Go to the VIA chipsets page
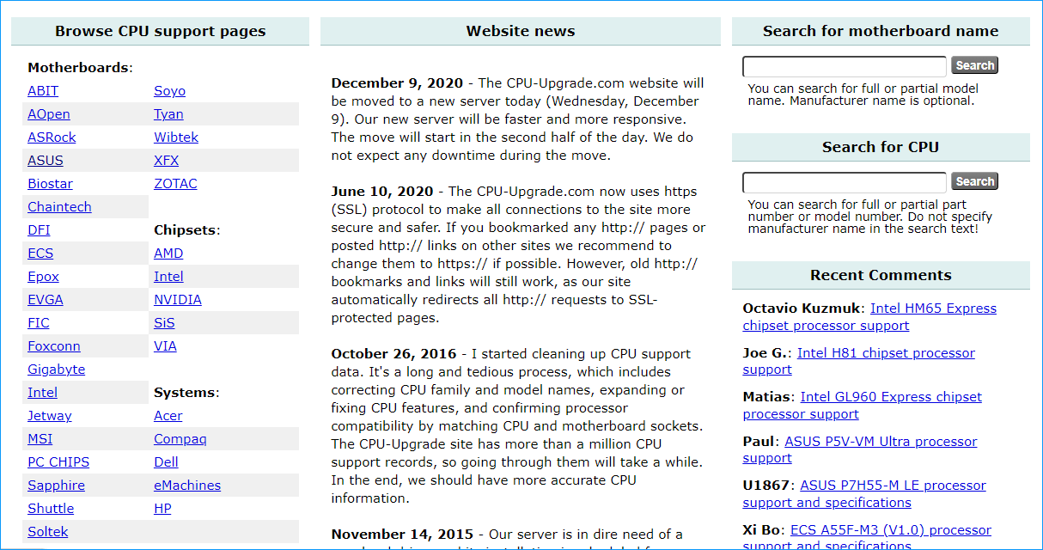The image size is (1043, 550). (x=165, y=346)
